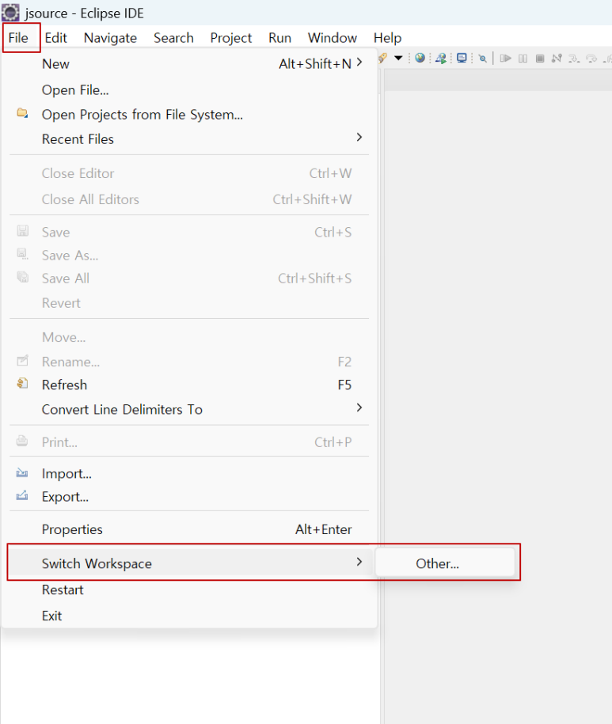Click the Ctrl+P shortcut text

click(x=333, y=442)
